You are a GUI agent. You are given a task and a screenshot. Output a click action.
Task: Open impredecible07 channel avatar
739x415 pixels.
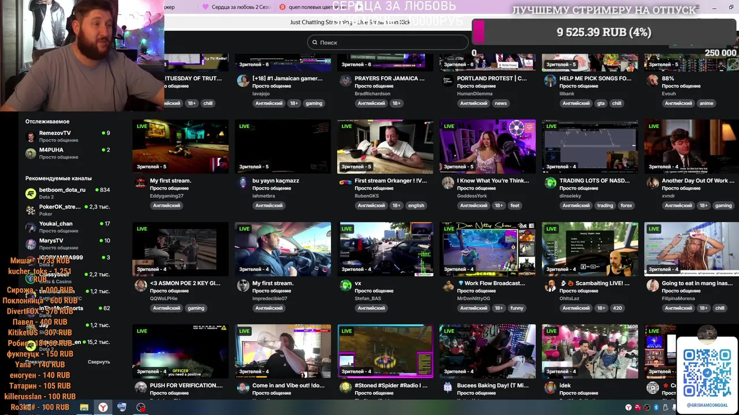243,286
